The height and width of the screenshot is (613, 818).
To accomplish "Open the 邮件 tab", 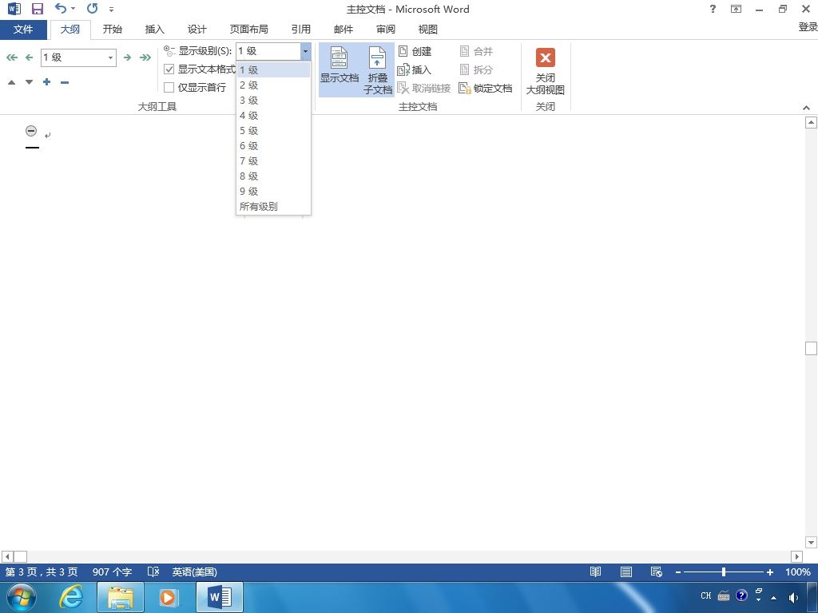I will (343, 30).
